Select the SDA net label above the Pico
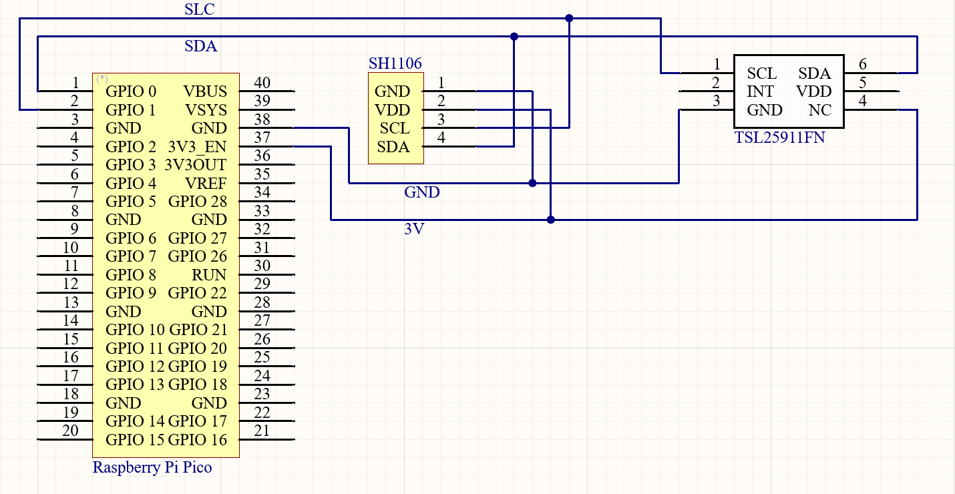Image resolution: width=955 pixels, height=494 pixels. point(200,47)
